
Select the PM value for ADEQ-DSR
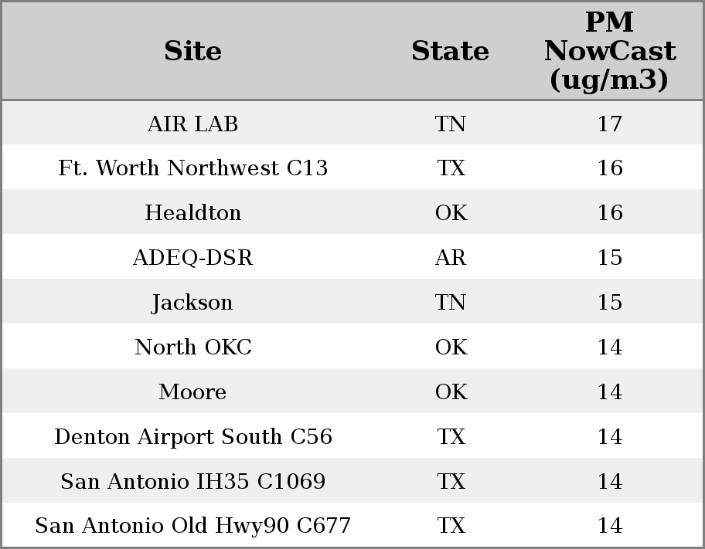pos(609,258)
